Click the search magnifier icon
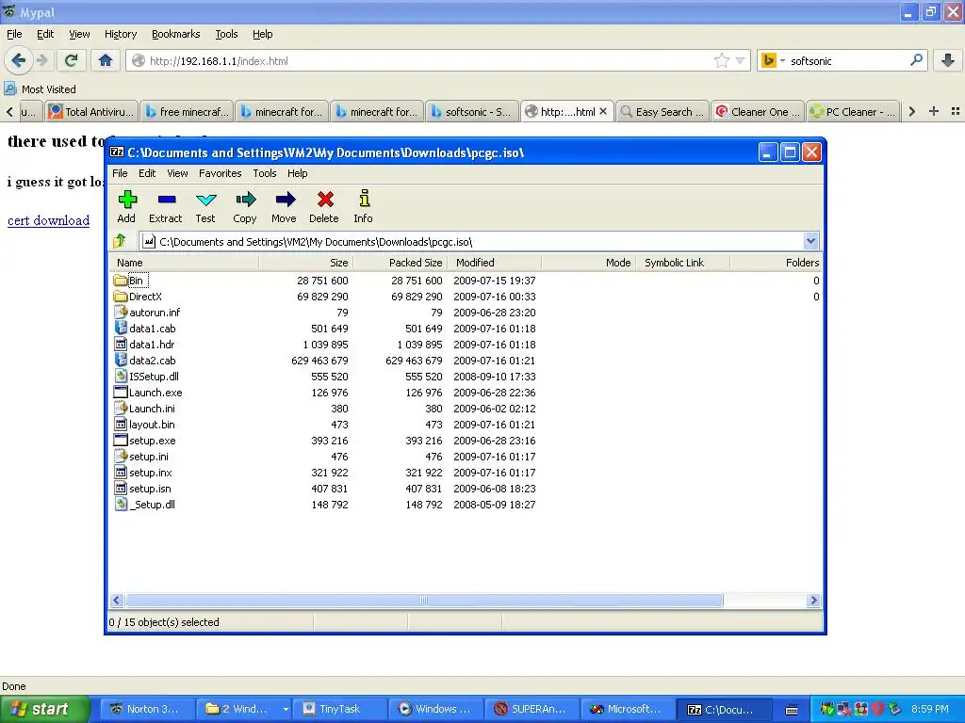 pos(916,60)
